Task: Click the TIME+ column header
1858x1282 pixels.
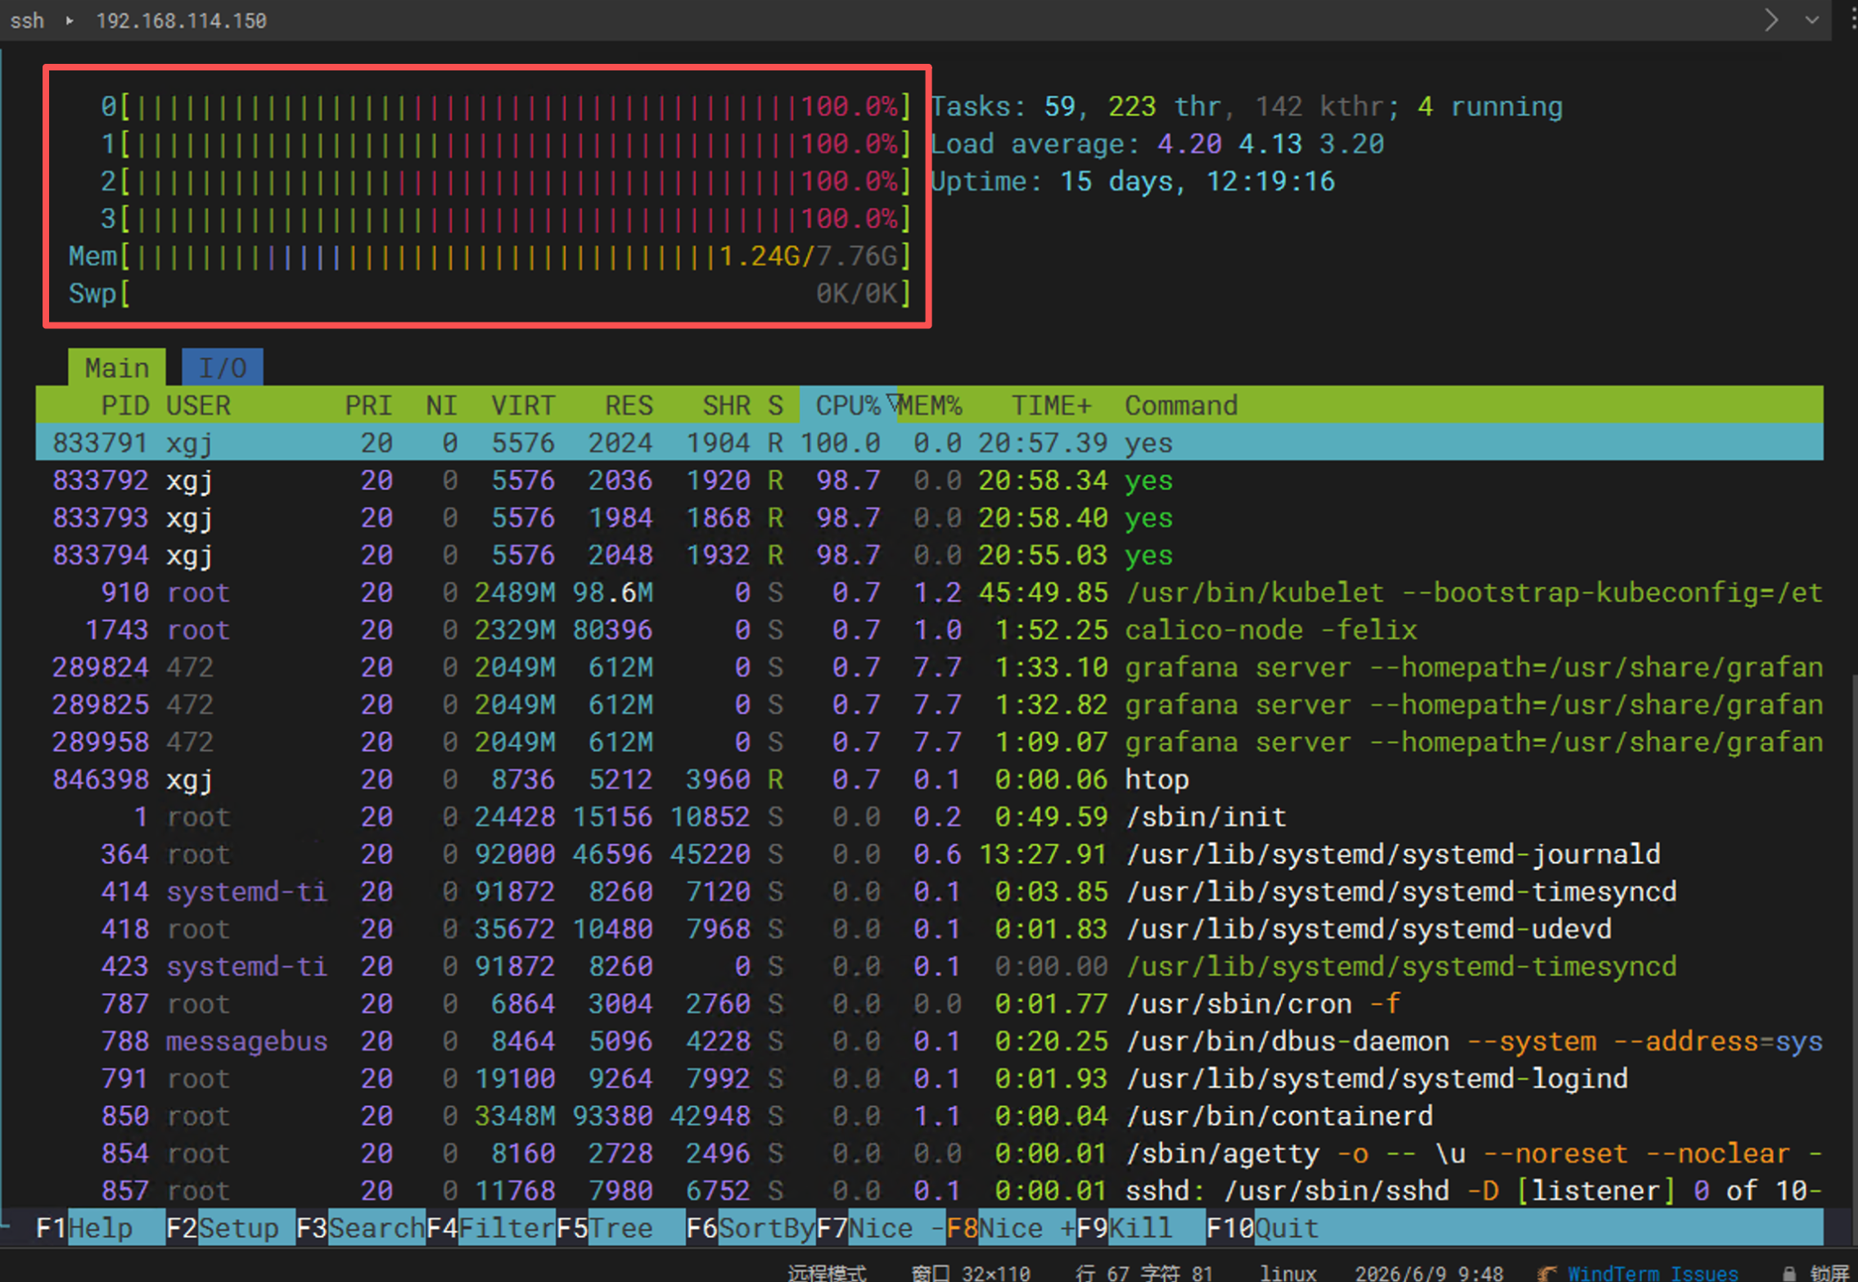Action: [x=1052, y=405]
